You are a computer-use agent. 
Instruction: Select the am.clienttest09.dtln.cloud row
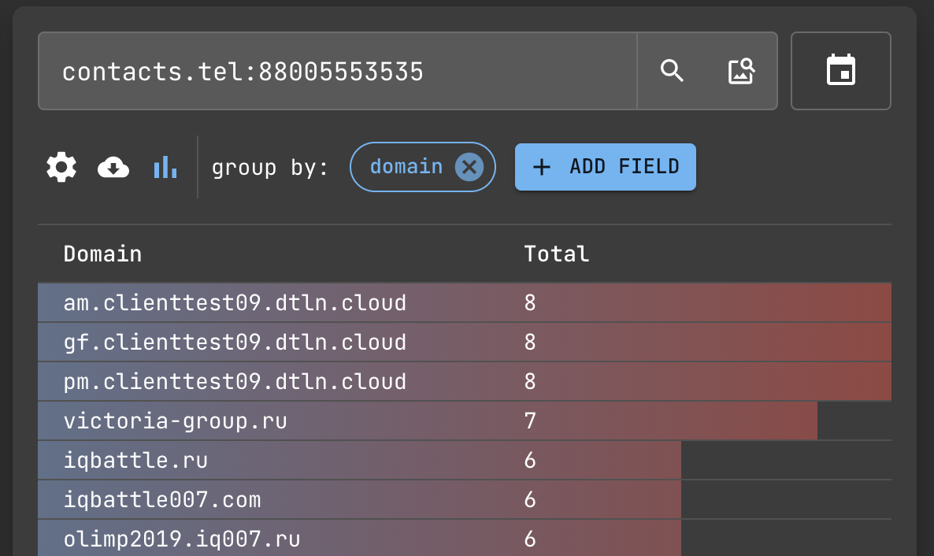click(235, 302)
